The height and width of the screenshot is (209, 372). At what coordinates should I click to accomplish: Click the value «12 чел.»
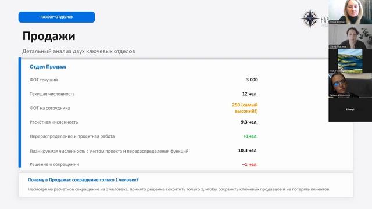[250, 94]
